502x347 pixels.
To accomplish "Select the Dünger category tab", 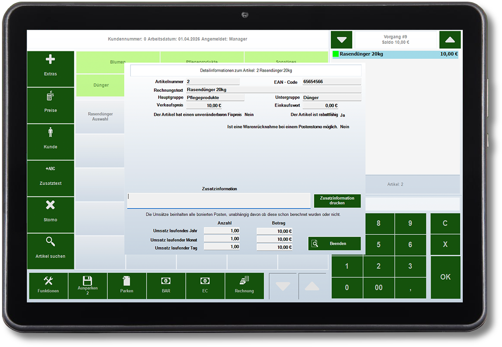I will tap(101, 85).
